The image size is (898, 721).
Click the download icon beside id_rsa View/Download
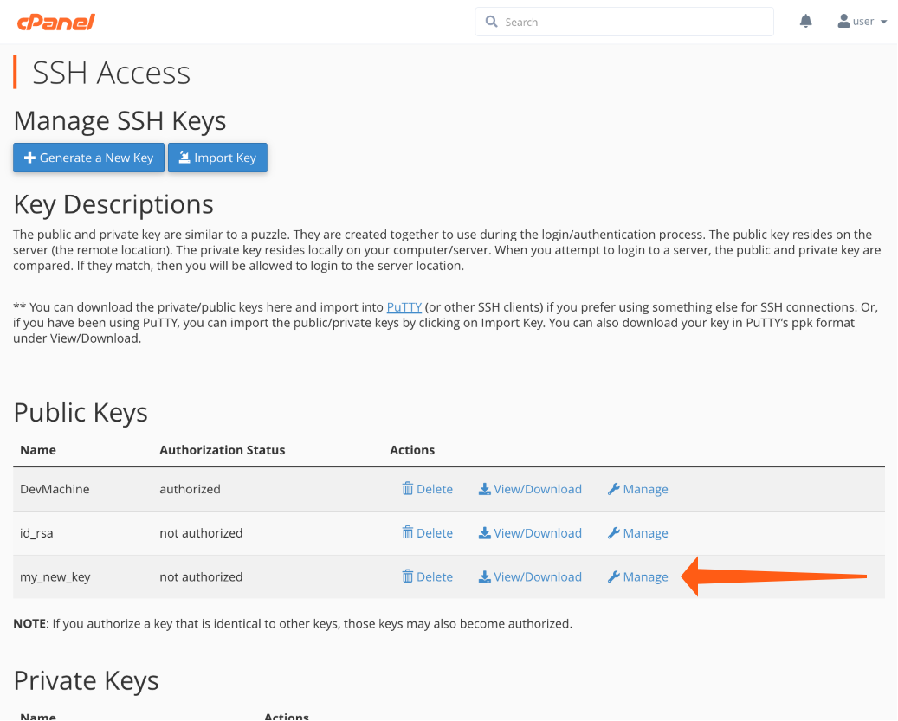coord(485,533)
